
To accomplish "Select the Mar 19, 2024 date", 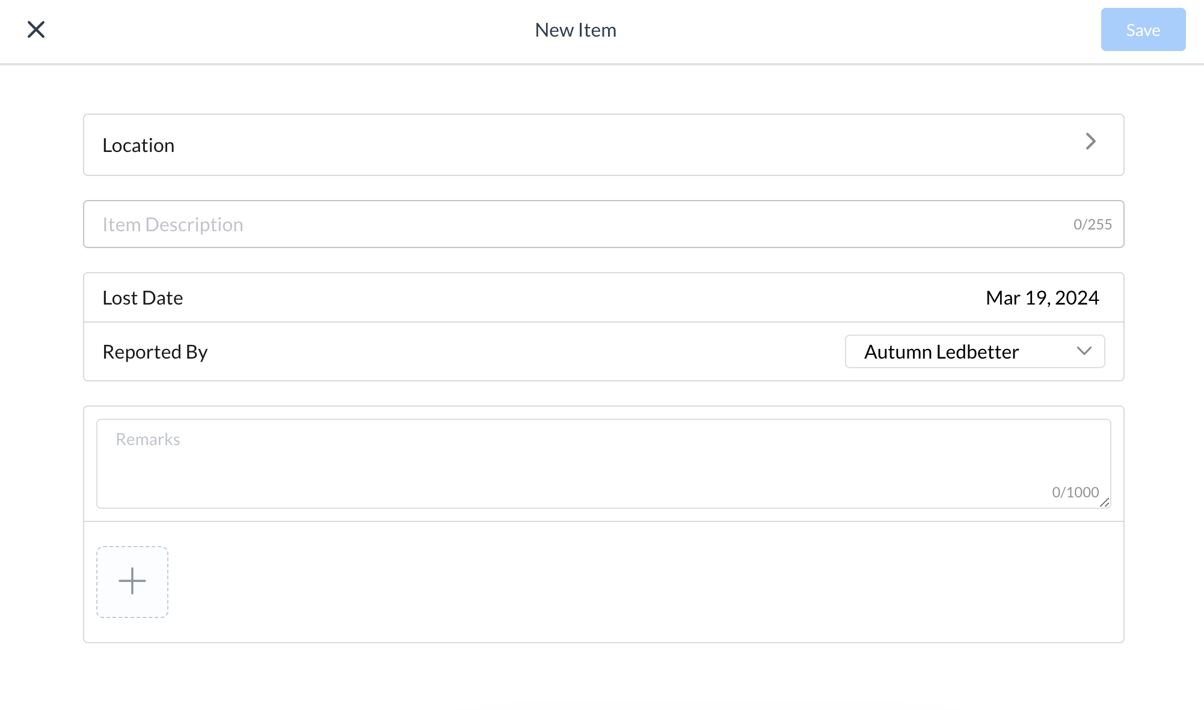I will [1042, 297].
